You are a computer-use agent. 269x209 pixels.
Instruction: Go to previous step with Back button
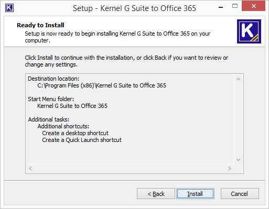pyautogui.click(x=156, y=194)
